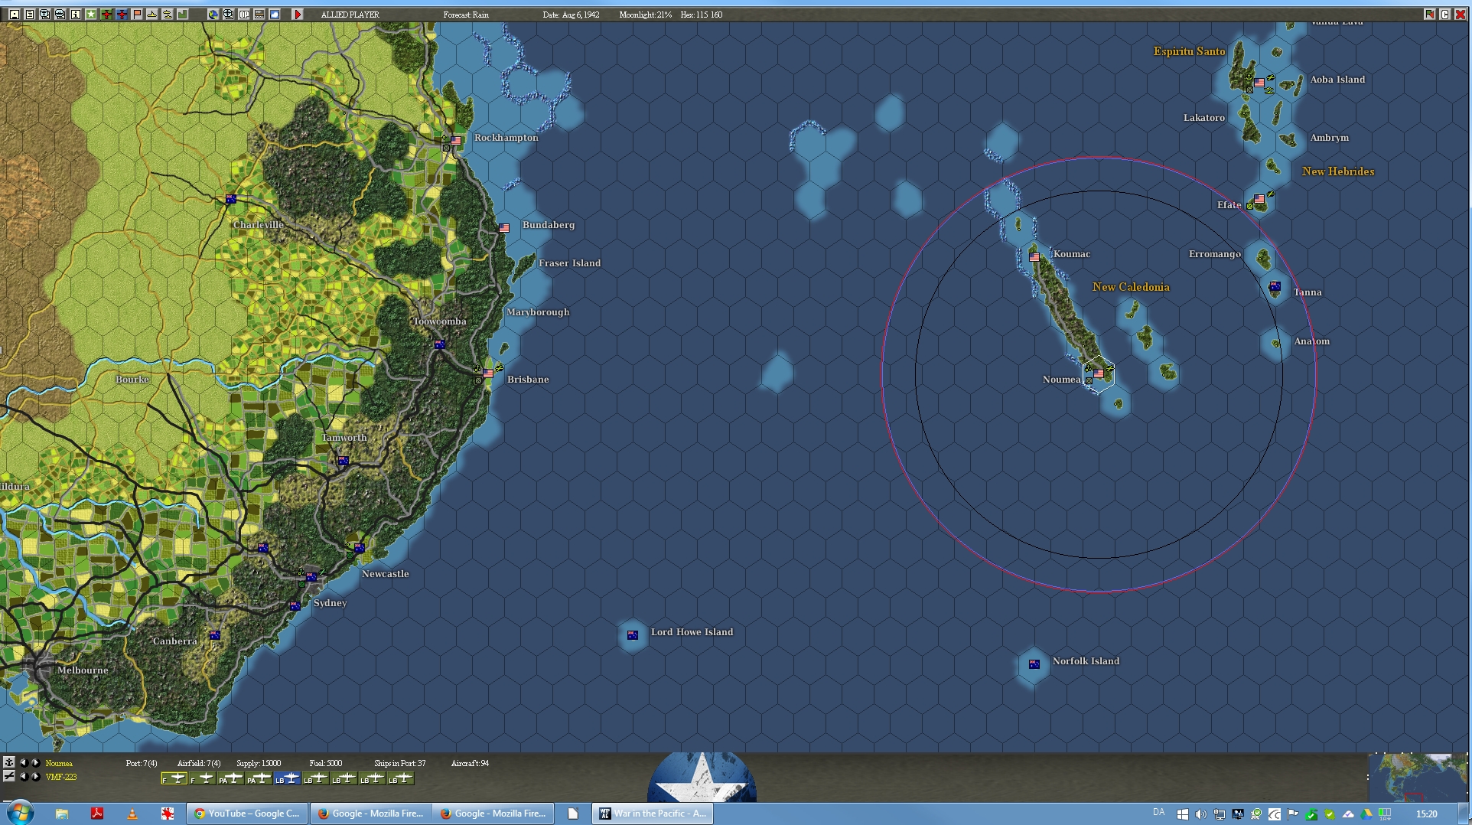Select the highlighted first F fighter squadron
Image resolution: width=1472 pixels, height=825 pixels.
point(174,778)
